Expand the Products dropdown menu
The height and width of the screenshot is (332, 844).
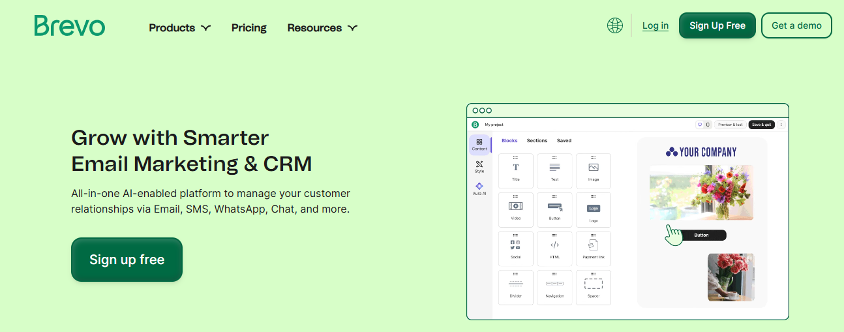[179, 28]
